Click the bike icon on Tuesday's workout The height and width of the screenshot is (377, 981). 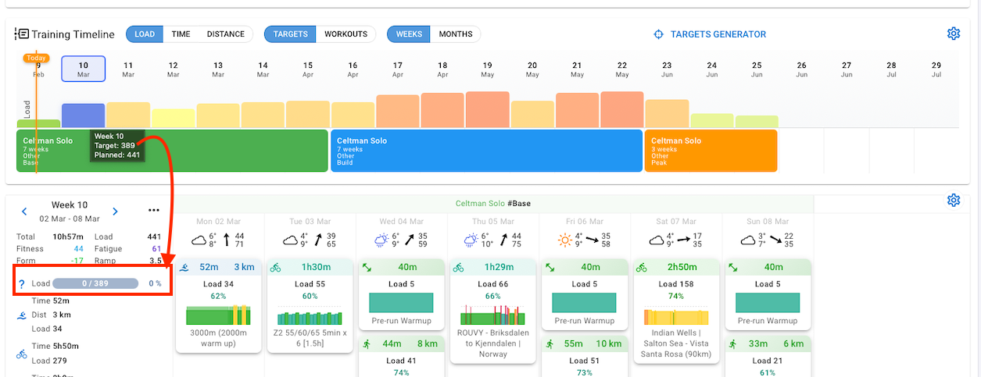coord(275,267)
